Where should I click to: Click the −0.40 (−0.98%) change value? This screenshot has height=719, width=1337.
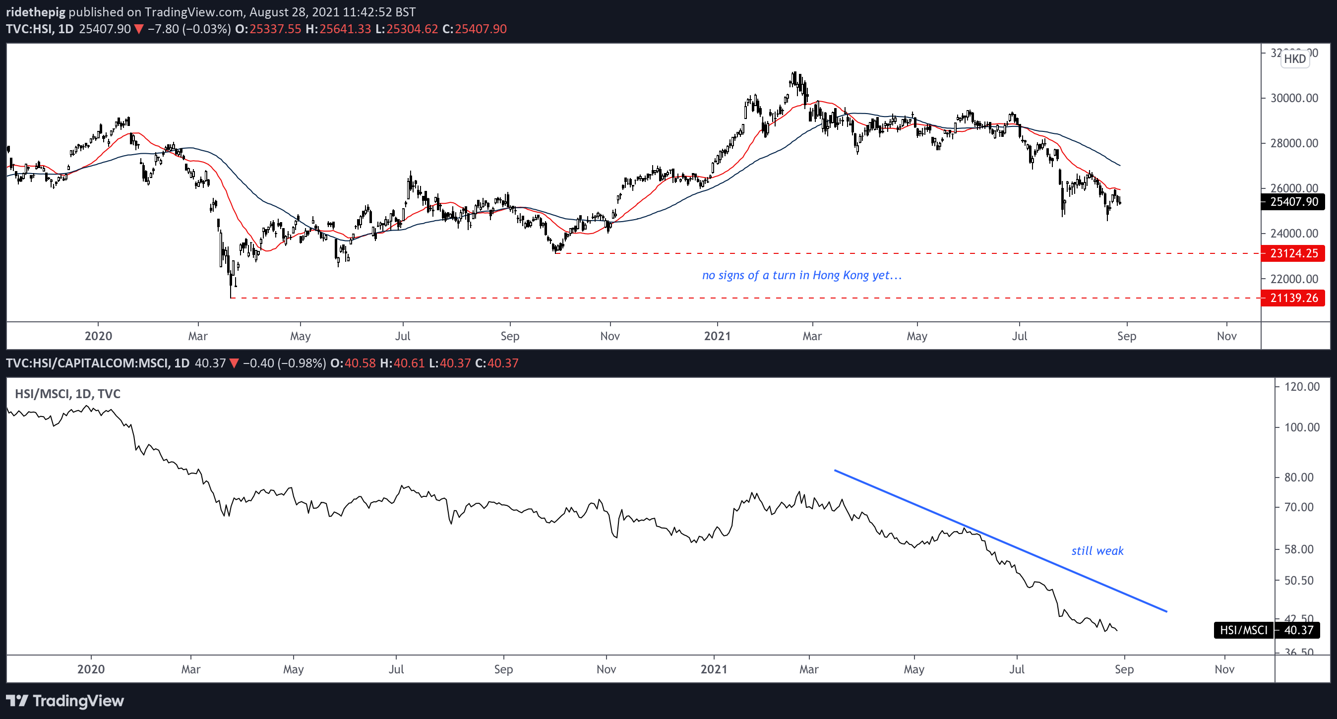coord(285,363)
